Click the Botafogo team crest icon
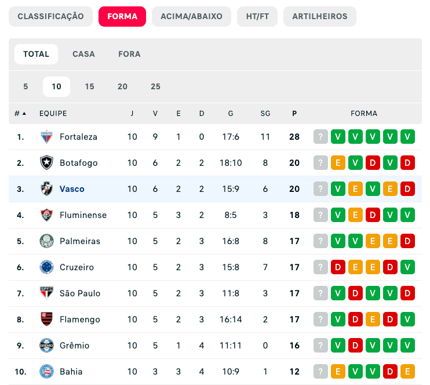This screenshot has height=385, width=430. tap(46, 163)
